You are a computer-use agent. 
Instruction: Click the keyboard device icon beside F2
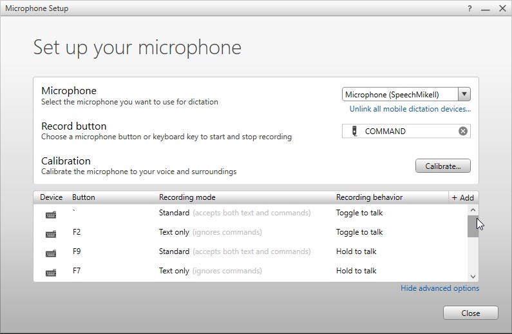[x=51, y=234]
